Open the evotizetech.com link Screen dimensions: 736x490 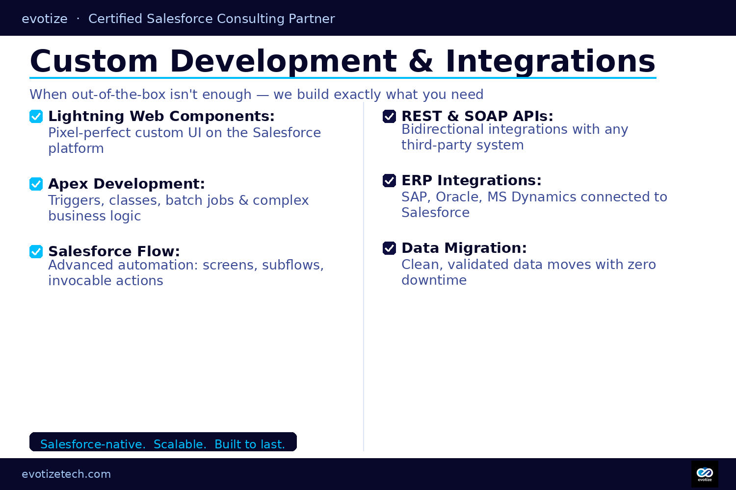pos(66,474)
